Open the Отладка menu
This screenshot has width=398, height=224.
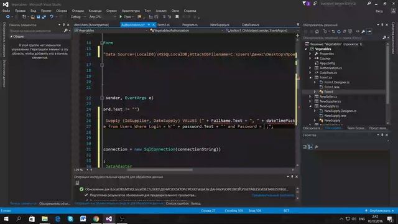78,11
